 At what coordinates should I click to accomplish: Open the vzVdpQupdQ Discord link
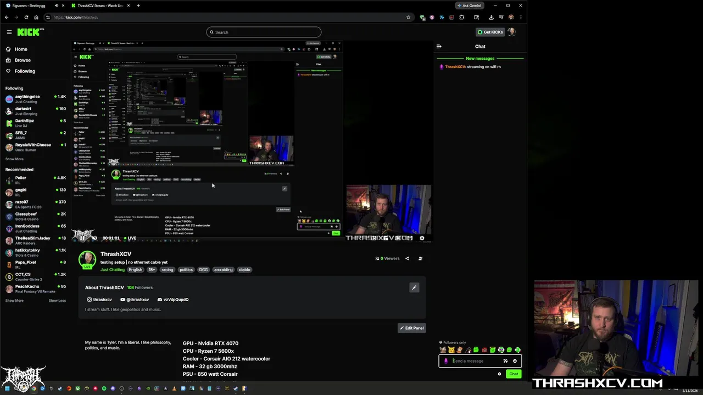(173, 300)
